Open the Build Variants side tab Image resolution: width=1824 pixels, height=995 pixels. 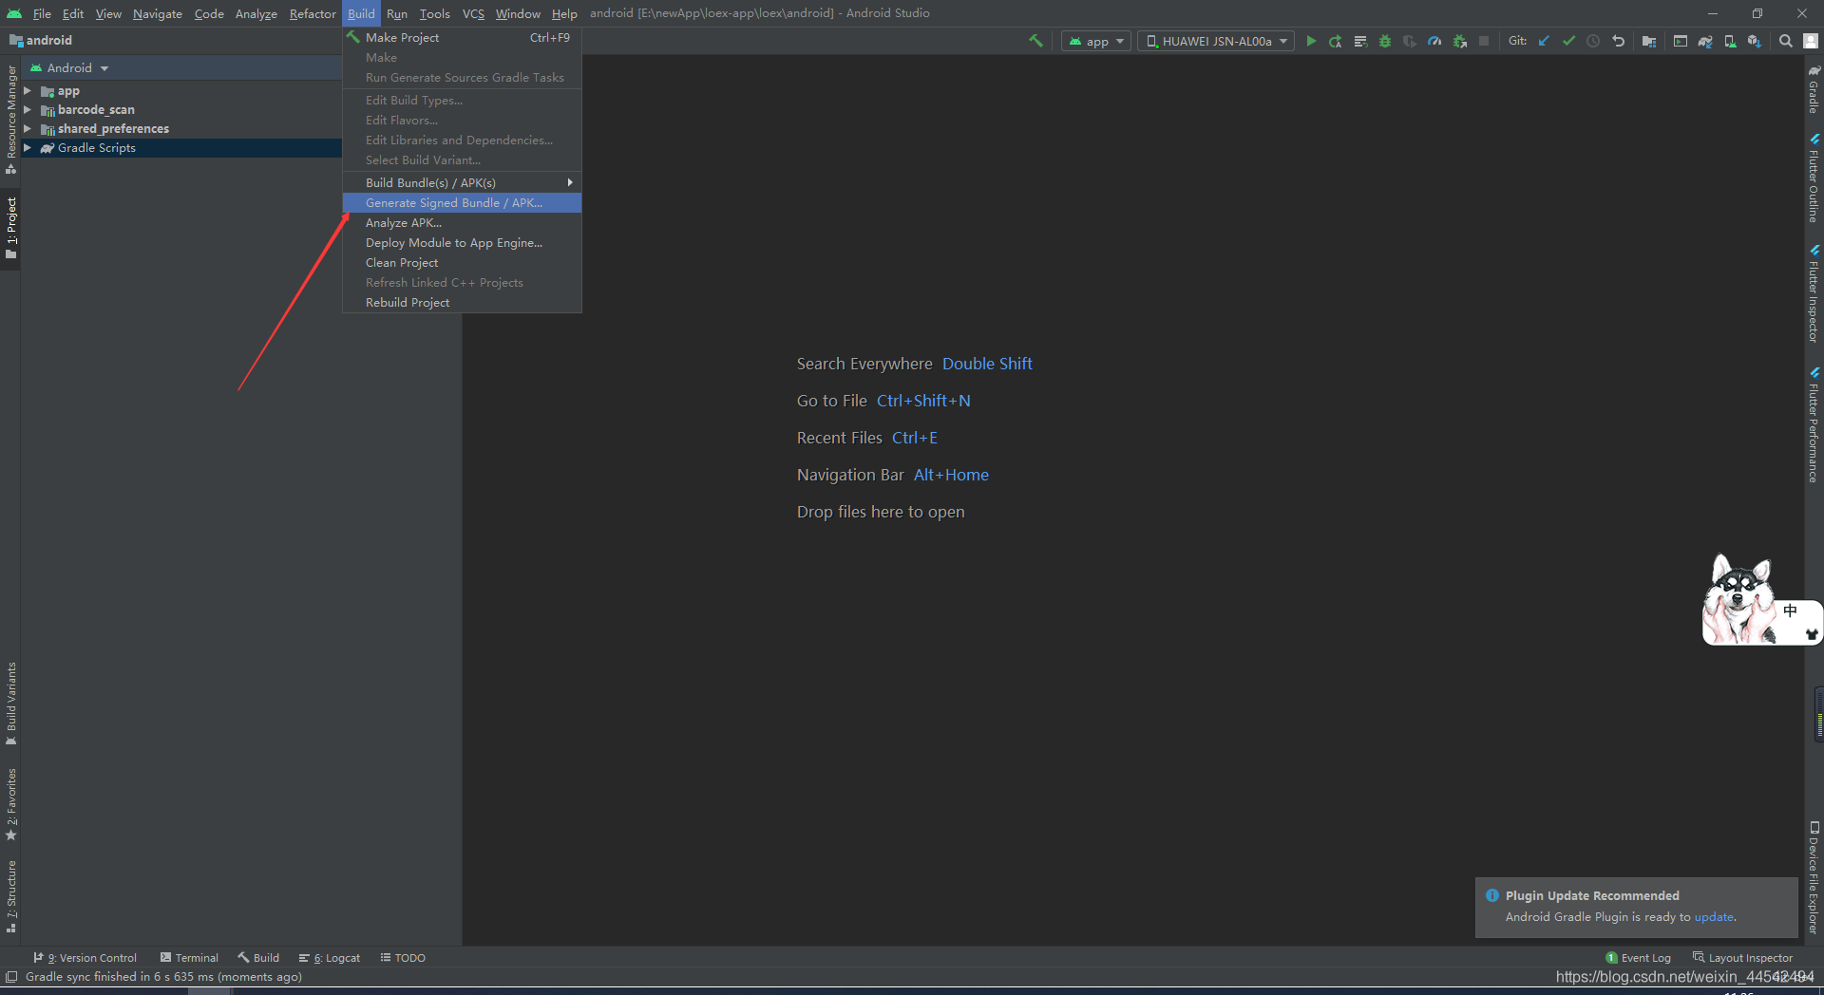tap(11, 704)
